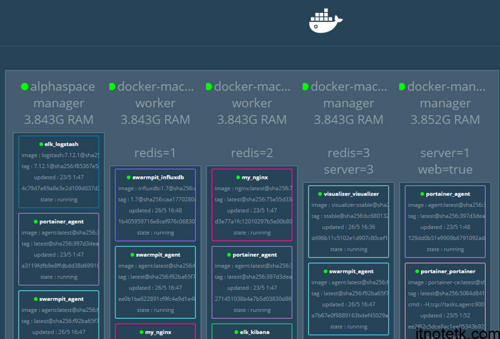
Task: Click green dot next to swarmpit_influxdb
Action: point(129,177)
